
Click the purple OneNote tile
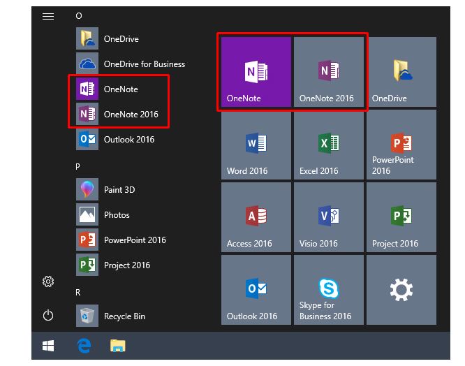pyautogui.click(x=256, y=72)
